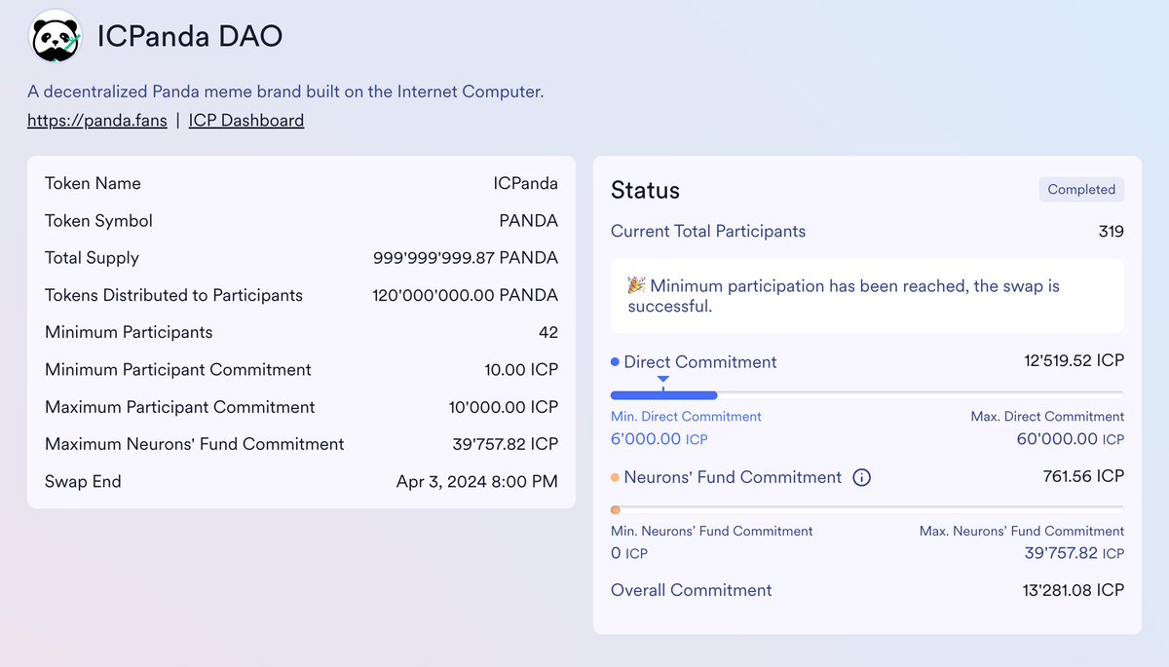Click the 39'757.82 ICP value beside Maximum Neurons' Fund Commitment

tap(506, 444)
